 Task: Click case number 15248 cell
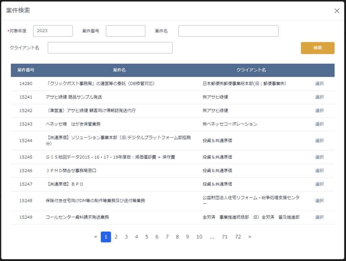coord(26,201)
